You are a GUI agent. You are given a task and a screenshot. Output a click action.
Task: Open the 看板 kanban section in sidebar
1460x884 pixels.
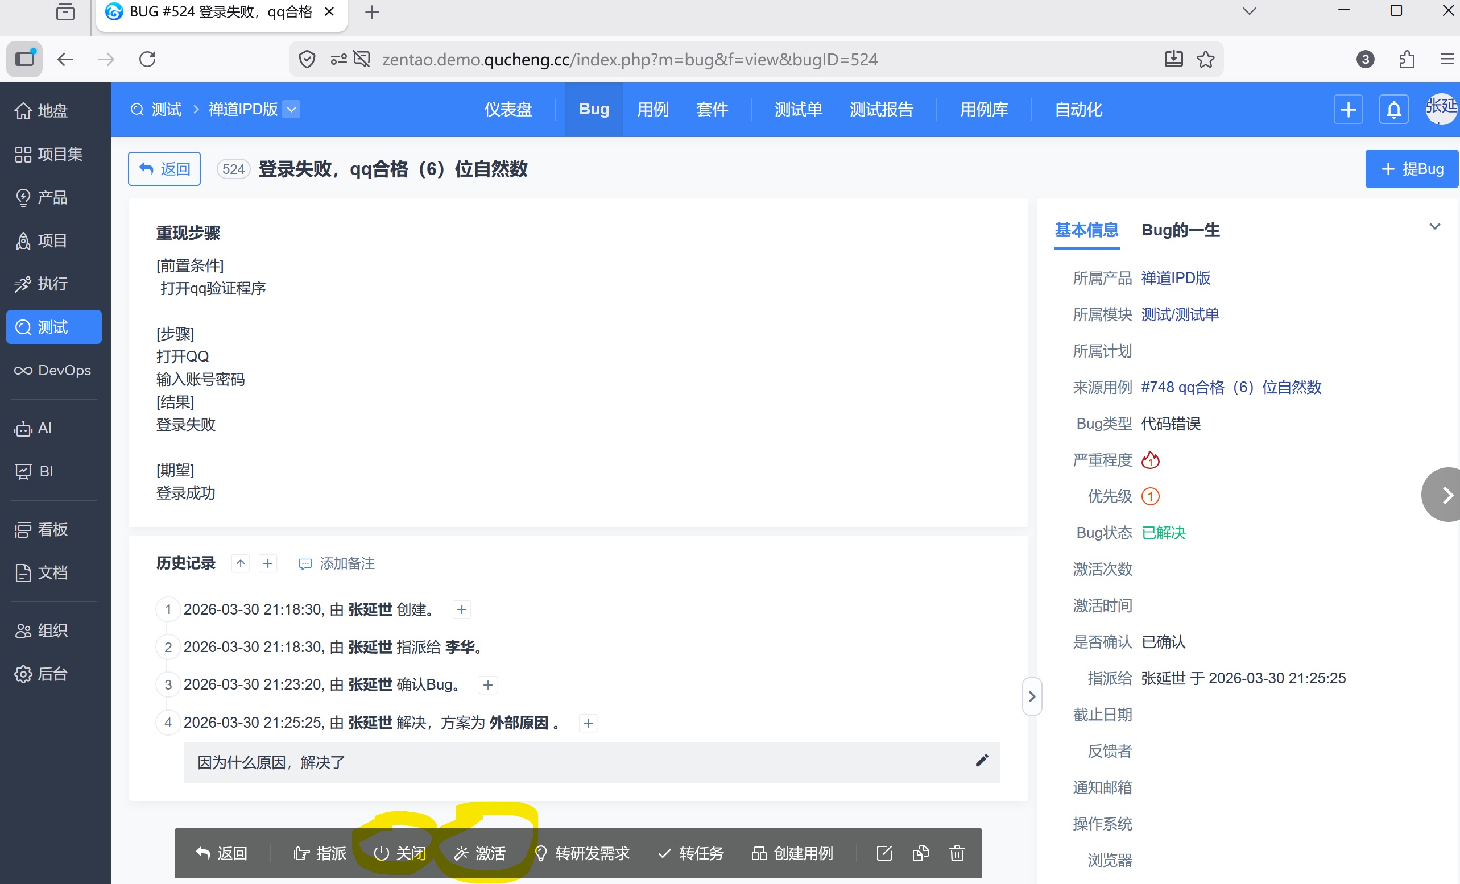click(x=52, y=529)
